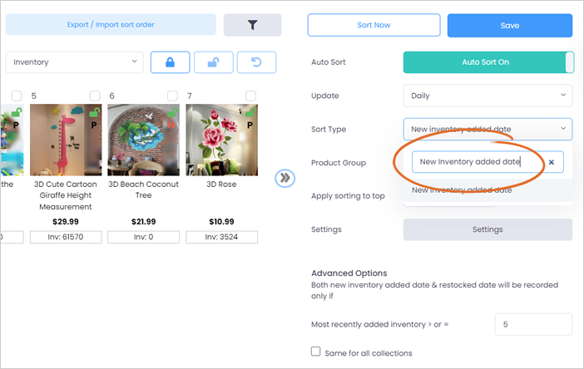Open the Inventory dropdown

pyautogui.click(x=75, y=62)
